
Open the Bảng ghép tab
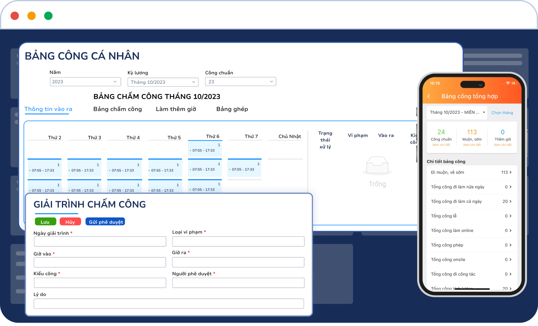coord(232,109)
